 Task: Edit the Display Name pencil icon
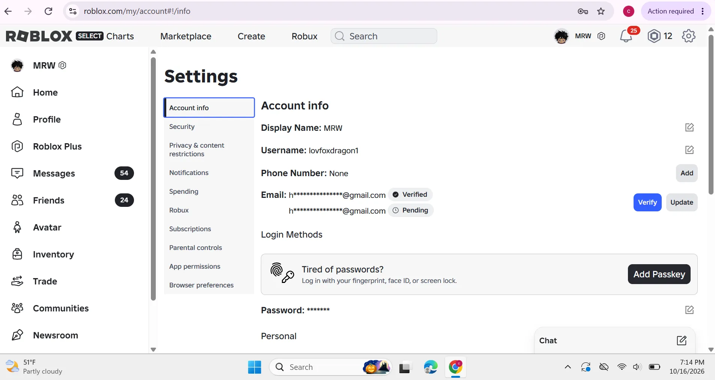pyautogui.click(x=689, y=127)
